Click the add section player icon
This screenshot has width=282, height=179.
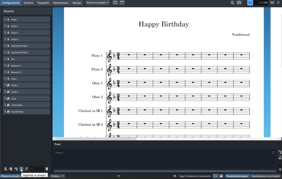pos(11,169)
